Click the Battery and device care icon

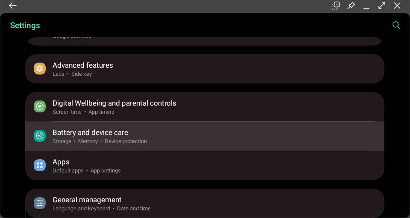click(x=40, y=136)
